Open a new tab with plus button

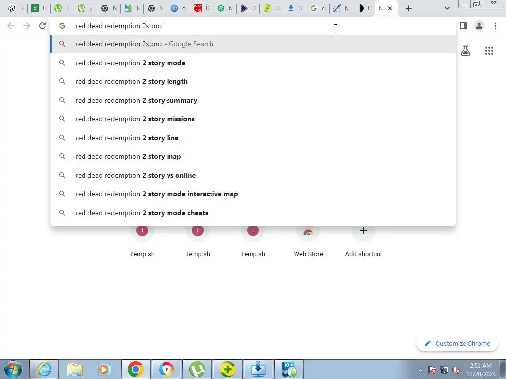[409, 9]
